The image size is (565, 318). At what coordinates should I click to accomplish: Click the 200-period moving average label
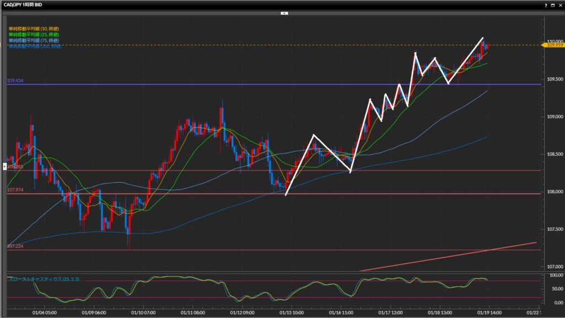tap(34, 46)
